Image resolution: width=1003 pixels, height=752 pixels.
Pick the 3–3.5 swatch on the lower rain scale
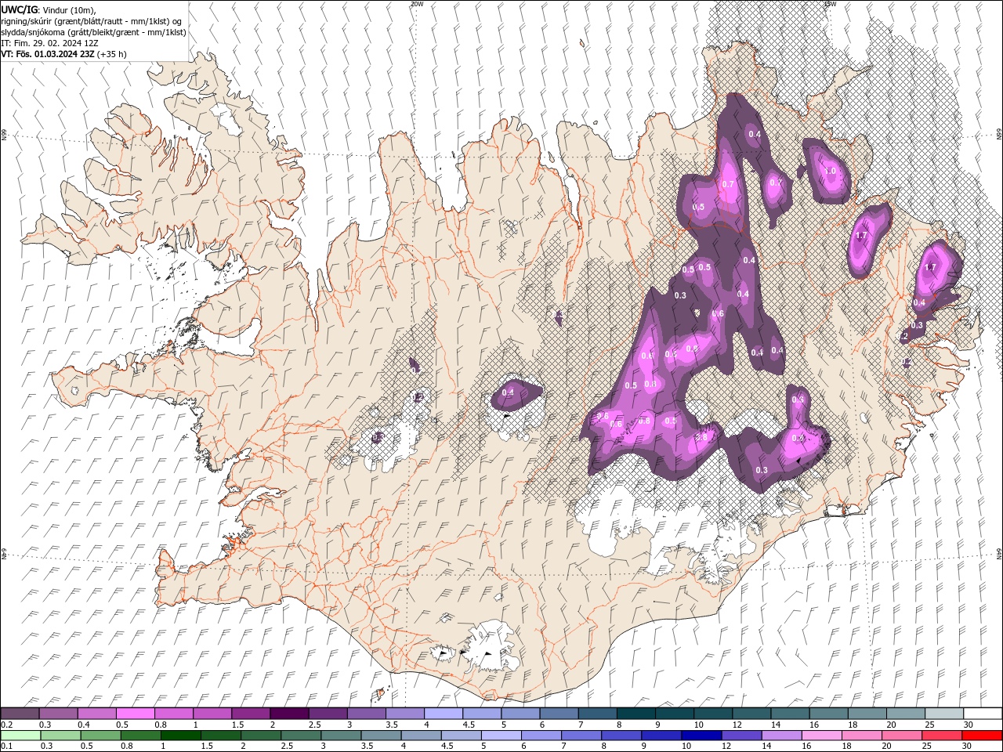tap(342, 736)
